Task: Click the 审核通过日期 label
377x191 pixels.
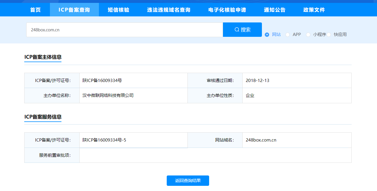Action: pyautogui.click(x=220, y=81)
